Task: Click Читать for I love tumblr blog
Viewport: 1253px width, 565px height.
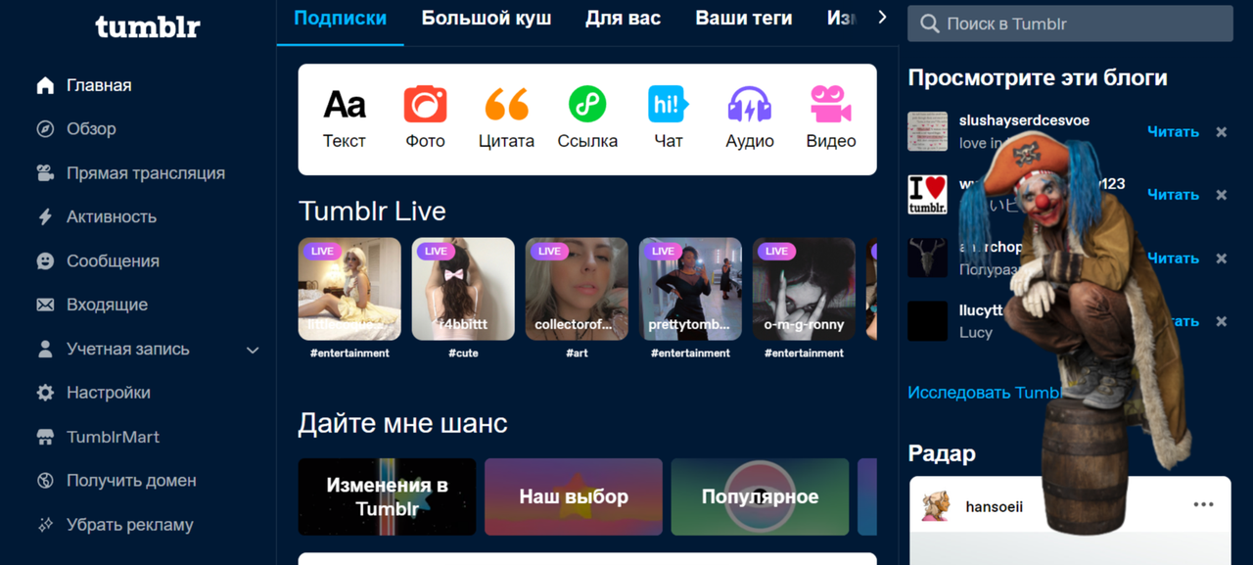Action: tap(1173, 195)
